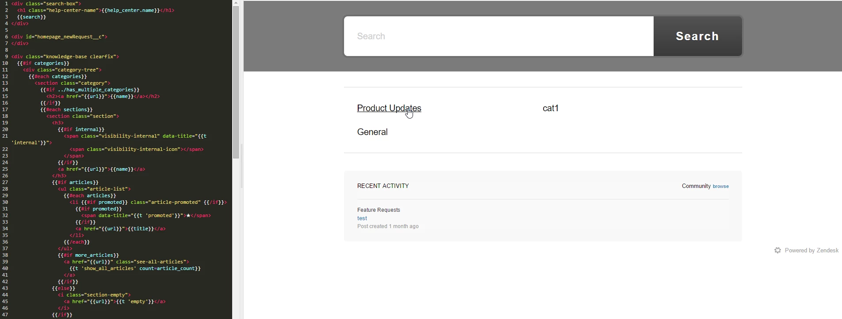
Task: Open the test post link
Action: click(362, 218)
